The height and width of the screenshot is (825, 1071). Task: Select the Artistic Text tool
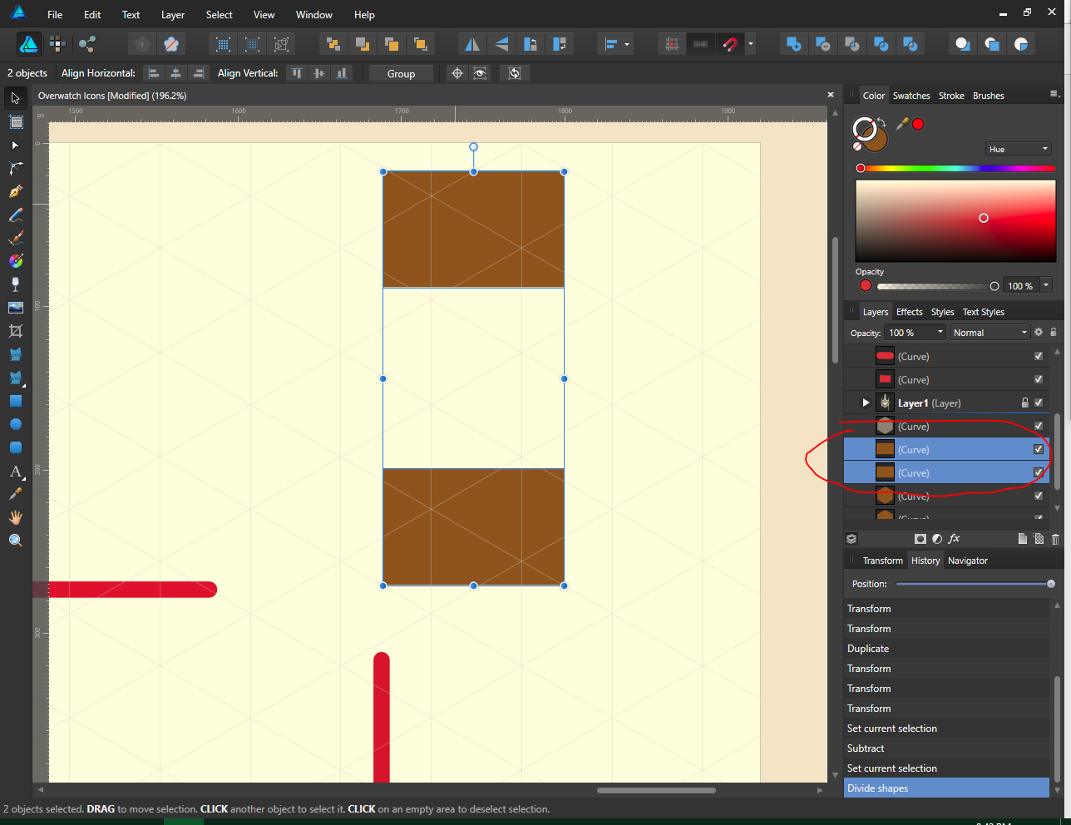pyautogui.click(x=15, y=472)
